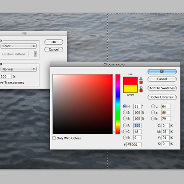The width and height of the screenshot is (184, 184).
Task: Enable the Only Web Colors checkbox
Action: point(54,138)
